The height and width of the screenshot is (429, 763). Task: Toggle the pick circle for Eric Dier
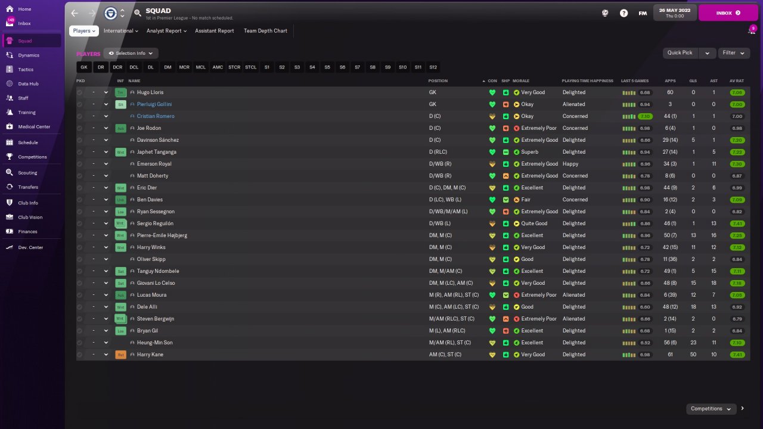click(x=80, y=188)
